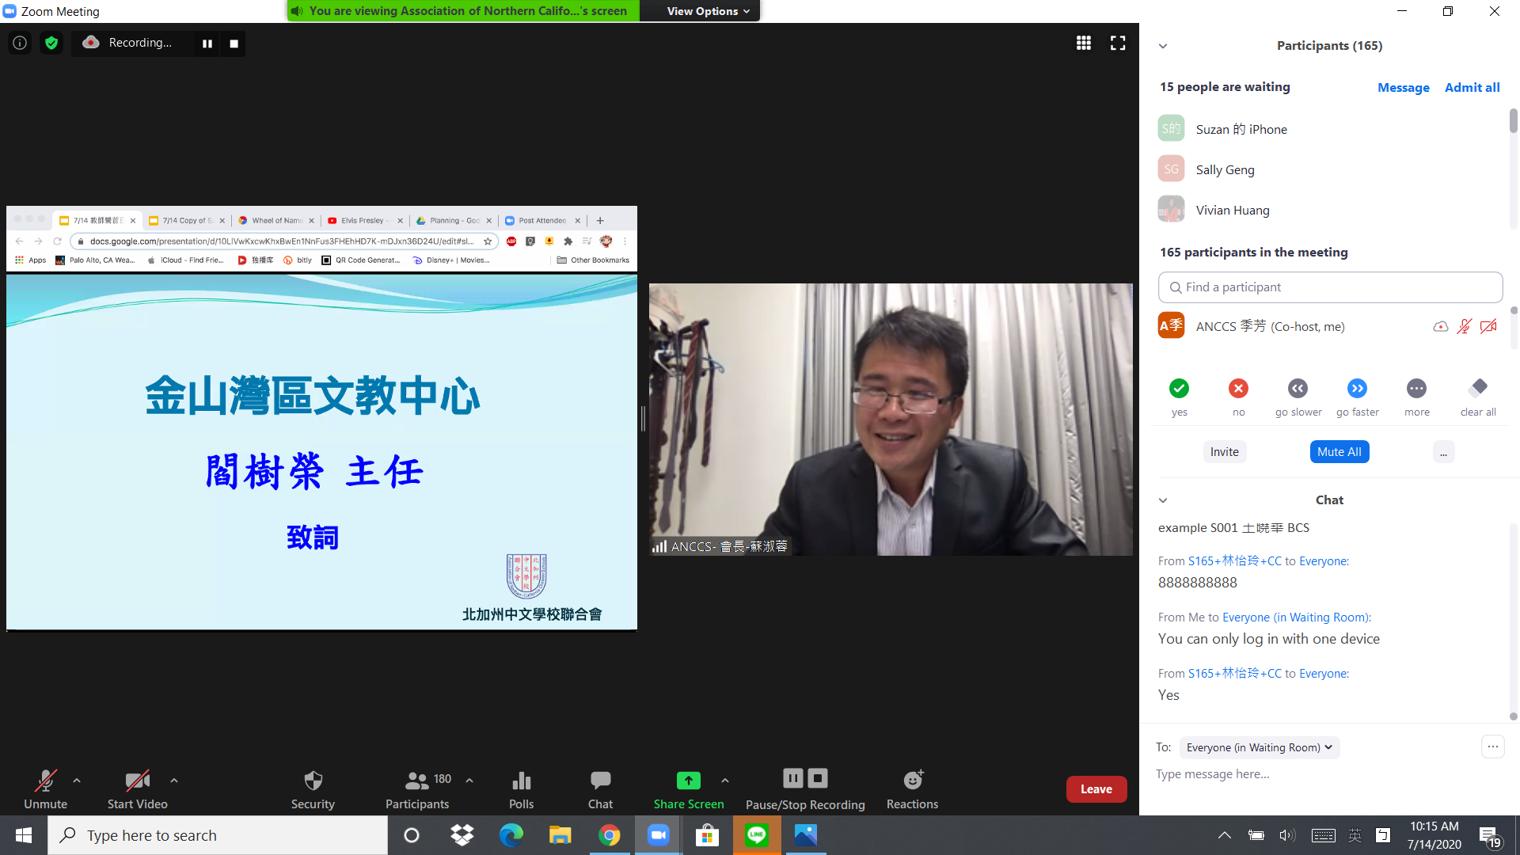Image resolution: width=1520 pixels, height=855 pixels.
Task: Open the Security options
Action: (x=313, y=788)
